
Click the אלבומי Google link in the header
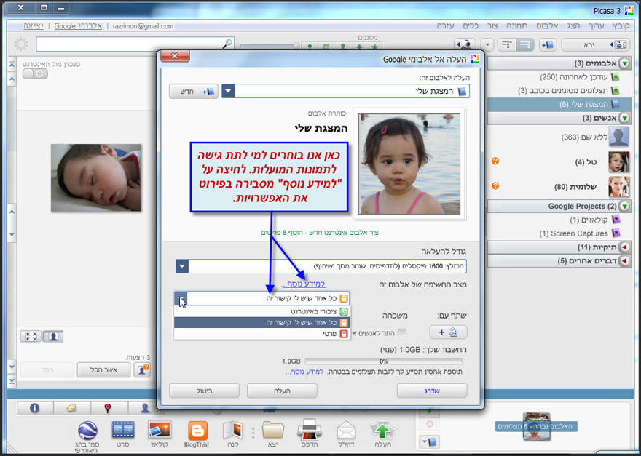coord(78,25)
